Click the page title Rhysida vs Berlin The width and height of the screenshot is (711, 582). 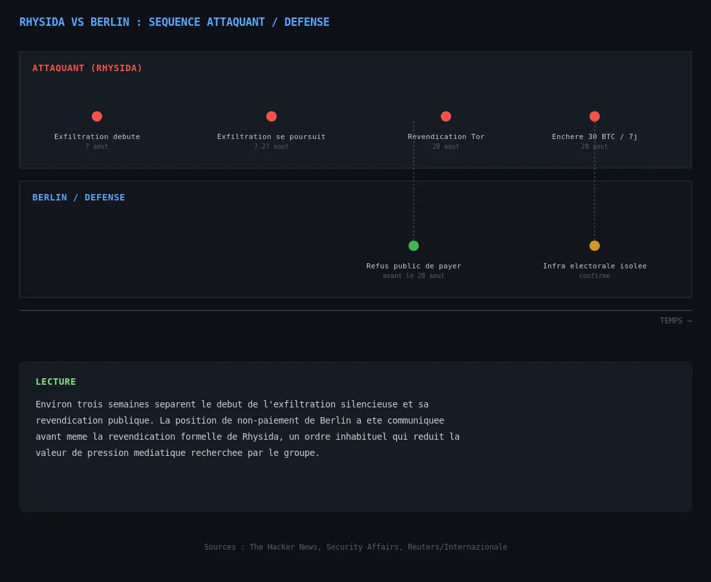(174, 22)
